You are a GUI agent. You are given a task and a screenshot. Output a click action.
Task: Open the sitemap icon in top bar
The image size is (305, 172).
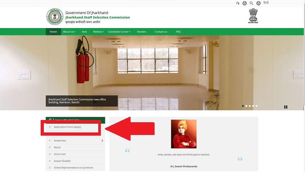point(258,3)
